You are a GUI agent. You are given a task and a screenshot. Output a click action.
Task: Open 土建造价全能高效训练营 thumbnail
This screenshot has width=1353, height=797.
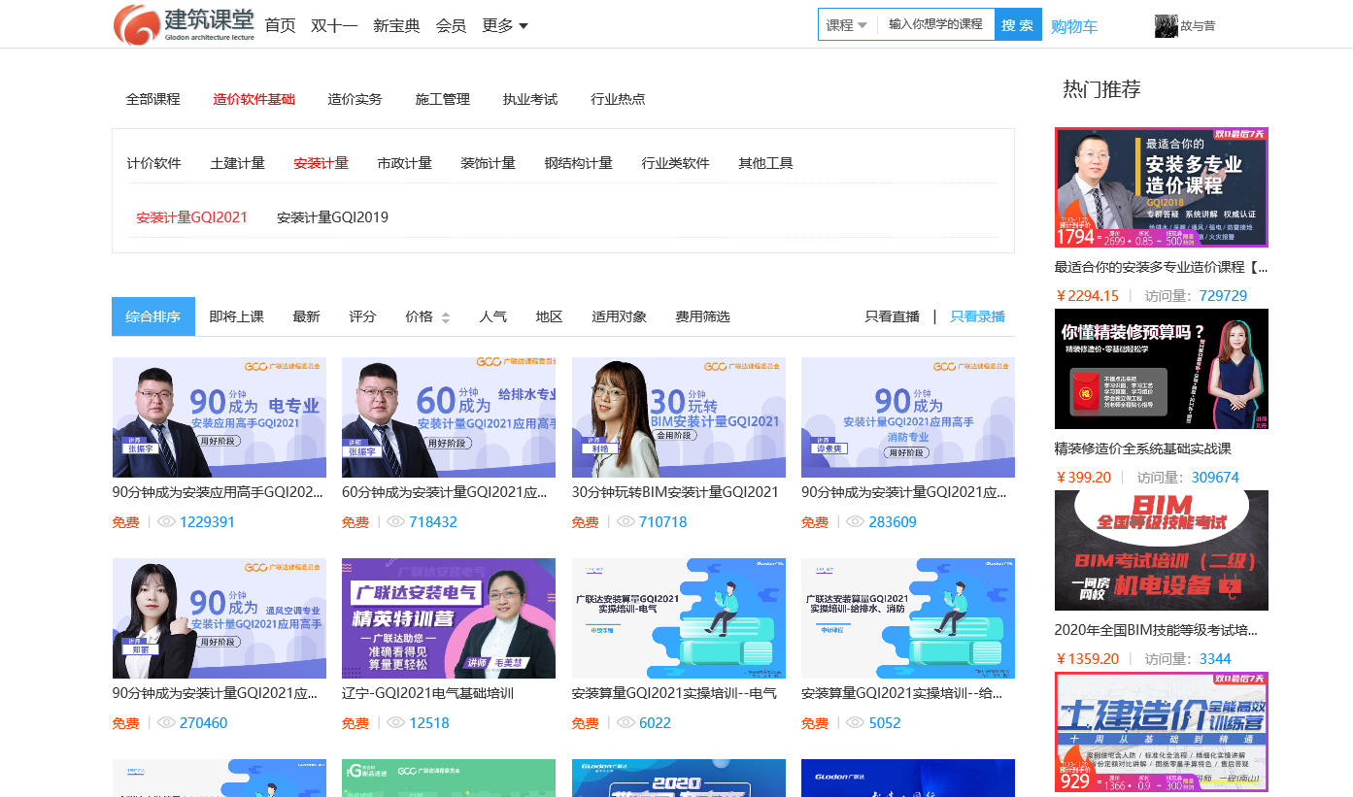1162,732
